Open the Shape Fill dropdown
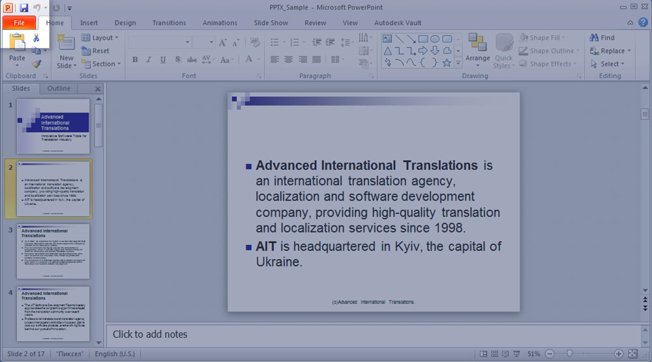This screenshot has height=362, width=652. [542, 37]
